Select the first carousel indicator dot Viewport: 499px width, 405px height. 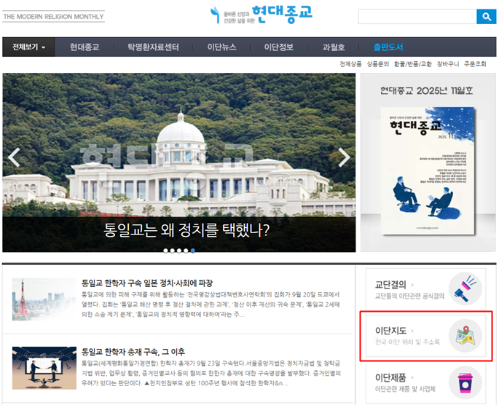coord(166,251)
